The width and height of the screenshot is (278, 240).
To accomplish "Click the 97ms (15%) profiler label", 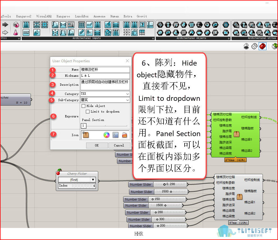I will [238, 223].
